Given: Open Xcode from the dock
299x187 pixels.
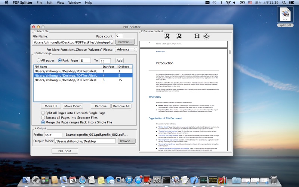Looking at the screenshot, I should (x=194, y=180).
